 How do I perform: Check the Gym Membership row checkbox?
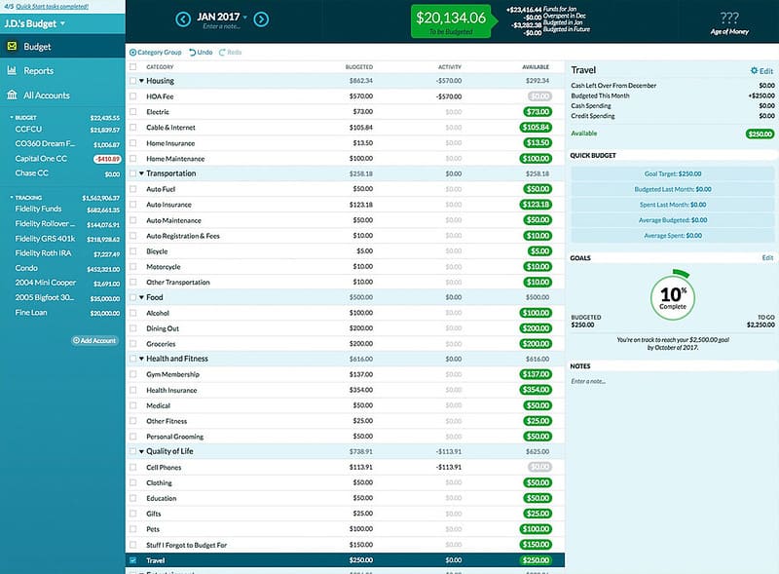[132, 374]
